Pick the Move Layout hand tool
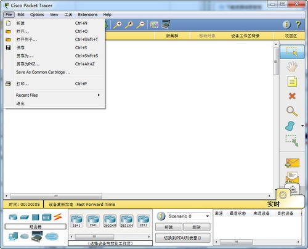Screen dimensions: 308x249 click(292, 67)
